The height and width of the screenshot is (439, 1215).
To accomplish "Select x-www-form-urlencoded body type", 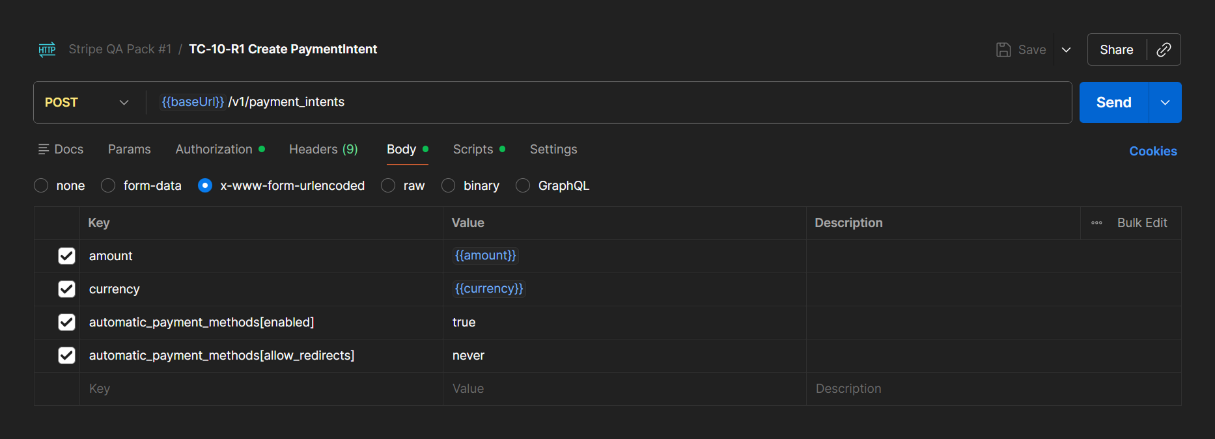I will tap(205, 186).
